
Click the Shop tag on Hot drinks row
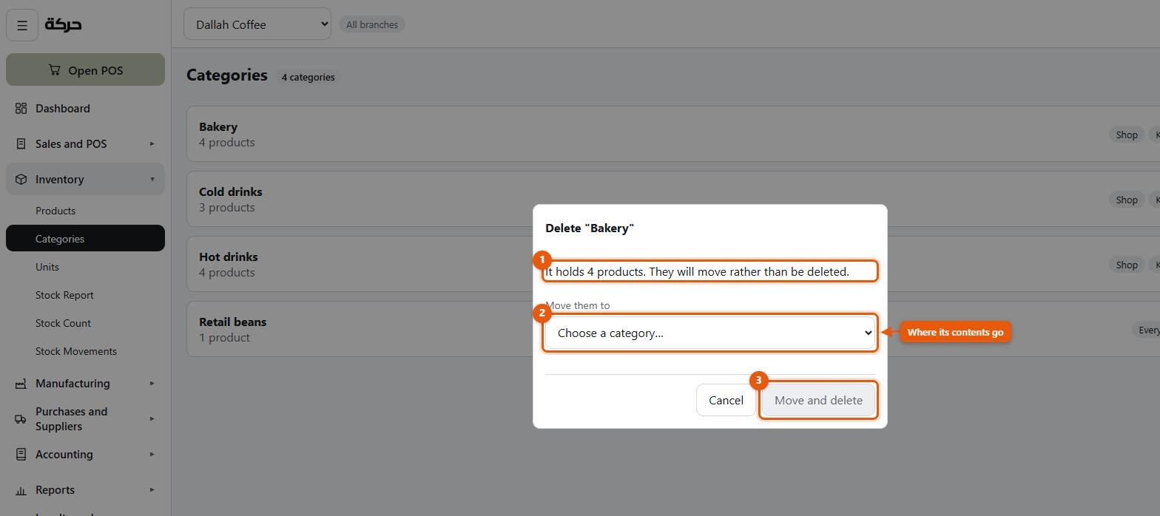(1127, 265)
